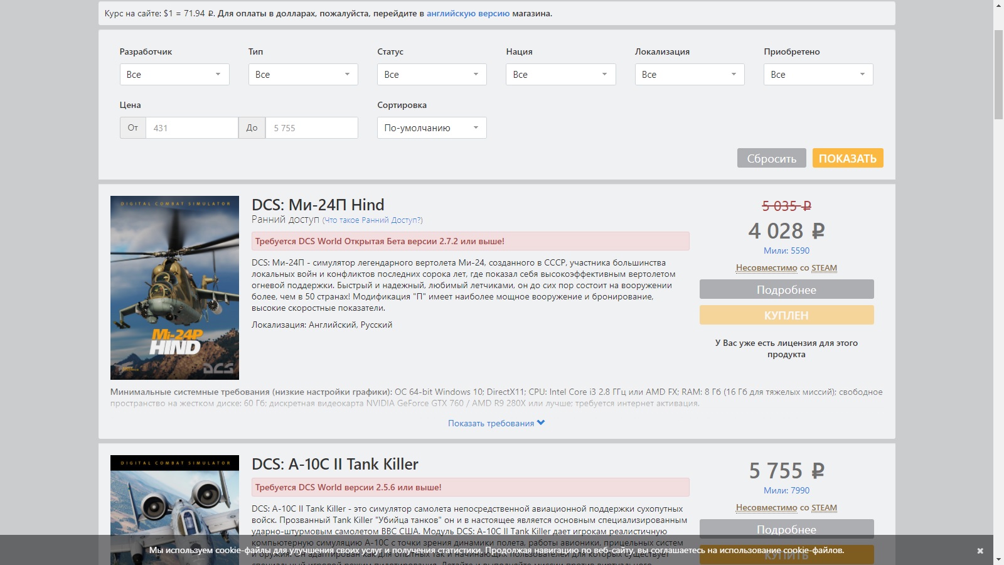Expand the Статус dropdown

coord(432,74)
